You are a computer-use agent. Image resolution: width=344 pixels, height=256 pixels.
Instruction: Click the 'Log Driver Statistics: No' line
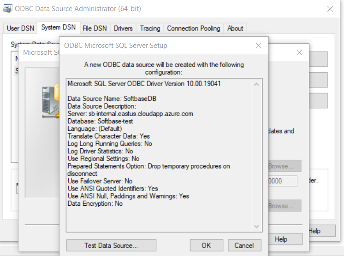100,151
